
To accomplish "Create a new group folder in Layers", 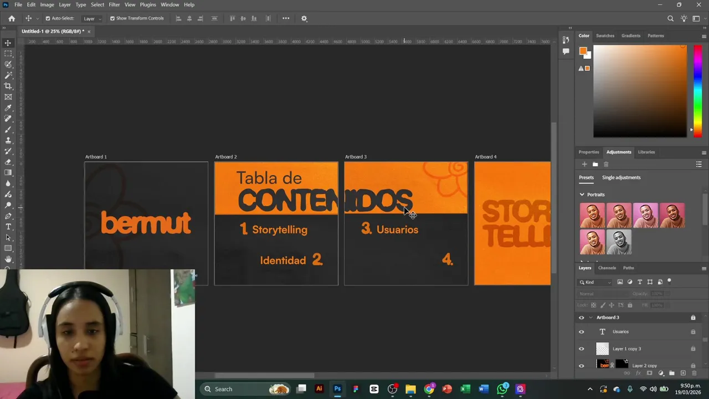I will click(672, 374).
